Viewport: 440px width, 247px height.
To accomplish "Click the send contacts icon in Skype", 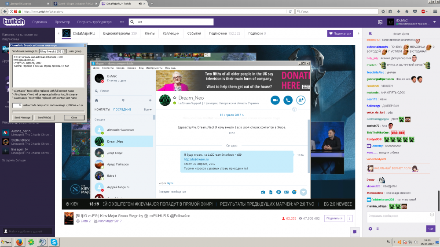I will 286,192.
